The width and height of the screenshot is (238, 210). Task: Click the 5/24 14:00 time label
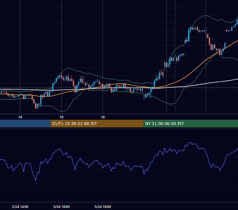coord(20,206)
